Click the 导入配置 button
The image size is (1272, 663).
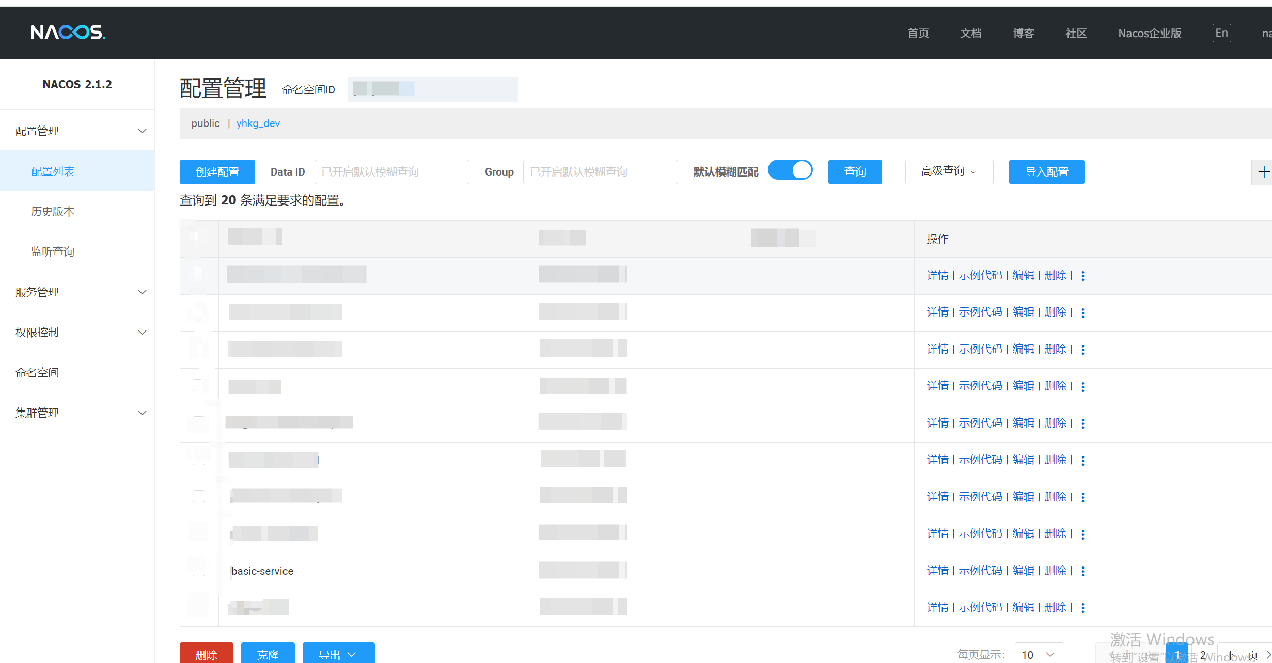[1047, 172]
